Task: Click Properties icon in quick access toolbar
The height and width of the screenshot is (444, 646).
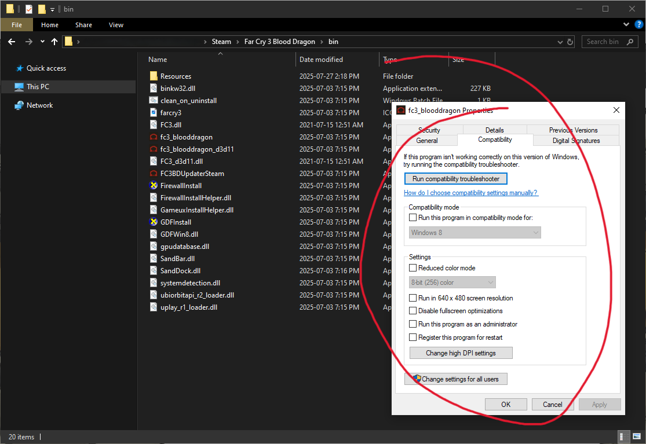Action: [29, 9]
